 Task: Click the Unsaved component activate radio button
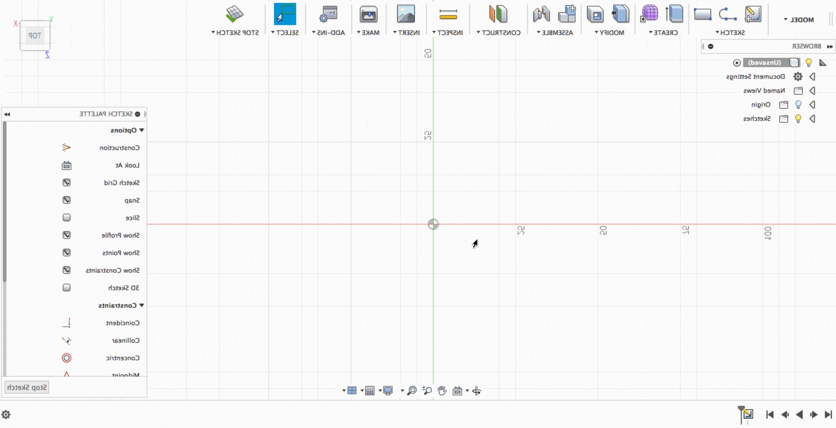point(737,63)
